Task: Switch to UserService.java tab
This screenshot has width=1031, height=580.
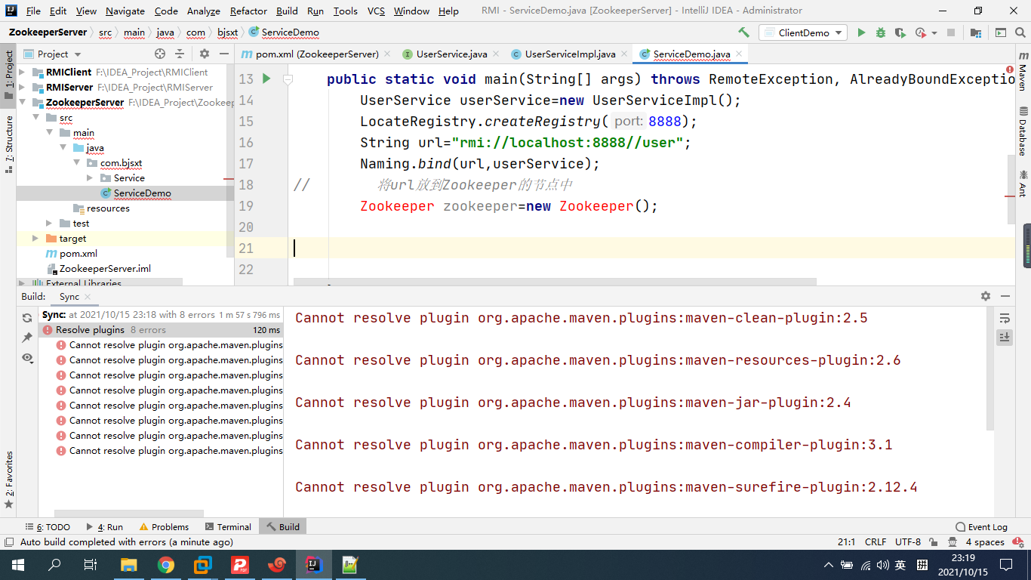Action: 451,54
